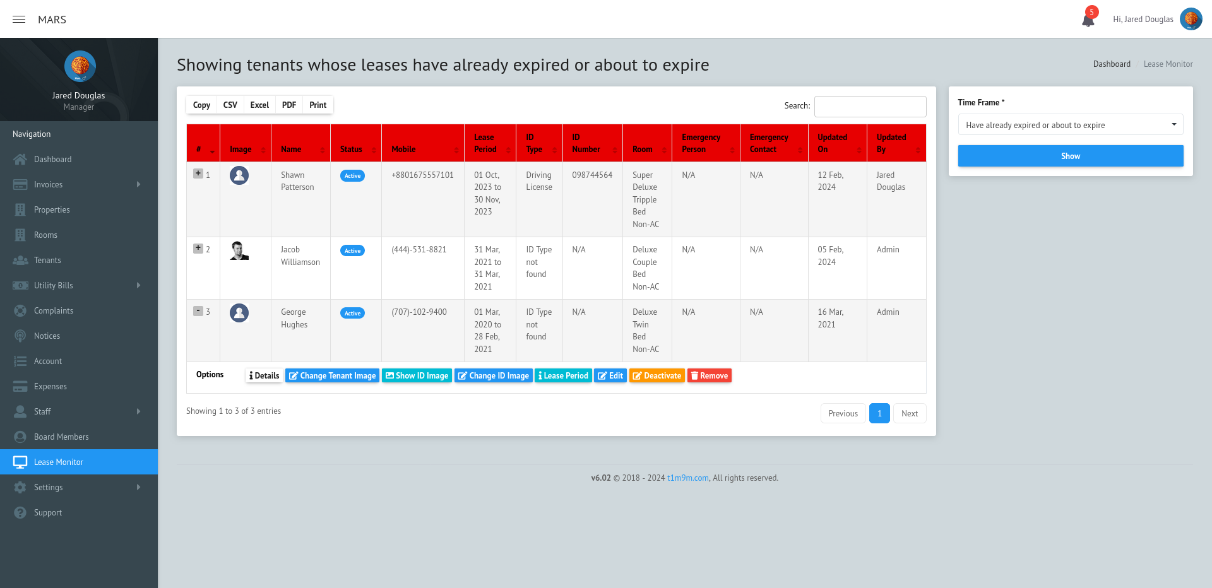Viewport: 1212px width, 588px height.
Task: Open the Time Frame dropdown
Action: point(1071,125)
